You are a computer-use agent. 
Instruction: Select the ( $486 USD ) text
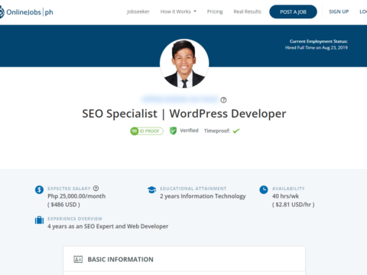pos(63,205)
